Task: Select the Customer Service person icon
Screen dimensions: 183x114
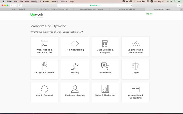Action: [x=75, y=89]
